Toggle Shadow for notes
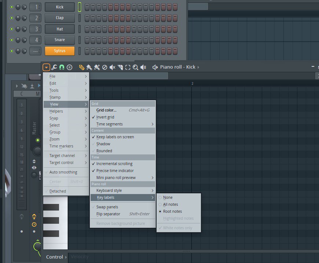The height and width of the screenshot is (263, 319). coord(123,144)
